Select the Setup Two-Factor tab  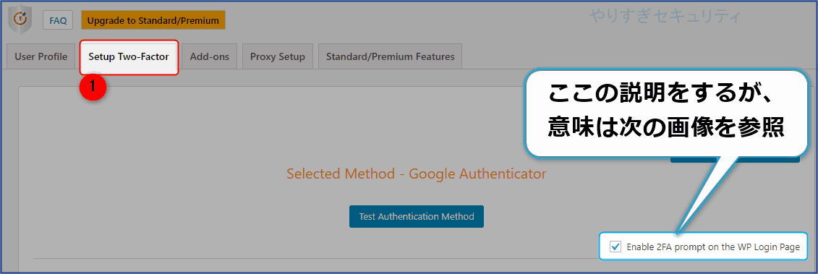pyautogui.click(x=129, y=57)
